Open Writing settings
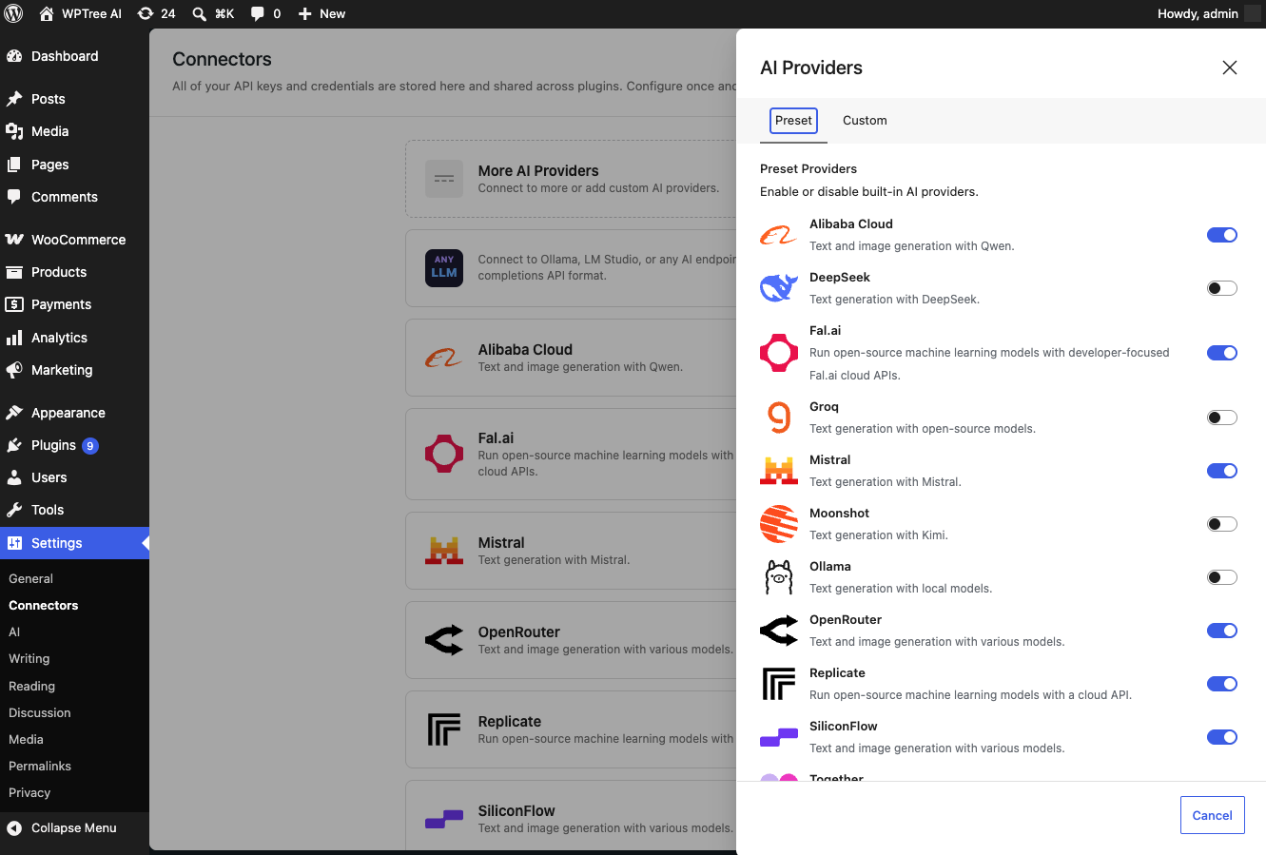1266x855 pixels. point(29,658)
